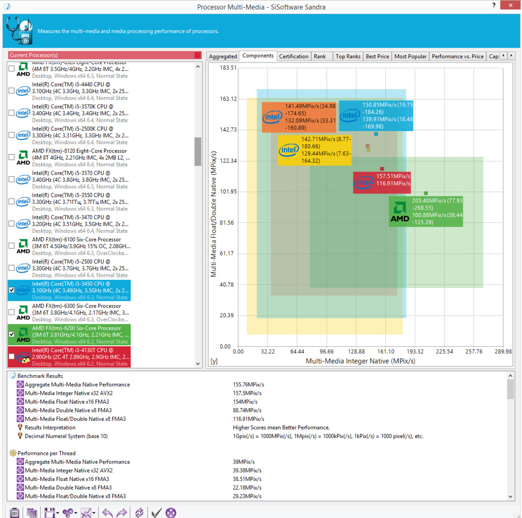Click the purple forward arrow icon

pyautogui.click(x=122, y=512)
